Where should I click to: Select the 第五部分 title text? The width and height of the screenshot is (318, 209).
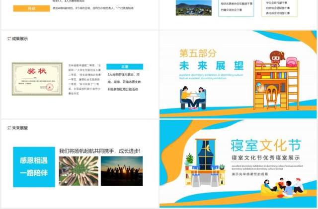point(198,53)
